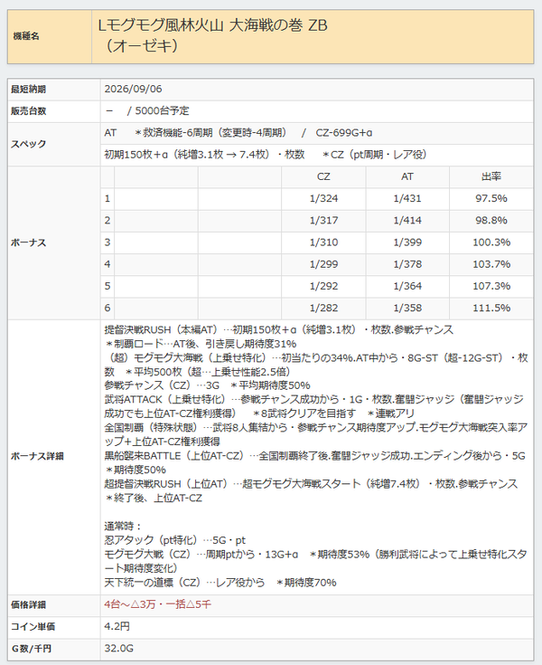
Task: Click the 全国制覇(特殊状態) line
Action: pyautogui.click(x=315, y=434)
